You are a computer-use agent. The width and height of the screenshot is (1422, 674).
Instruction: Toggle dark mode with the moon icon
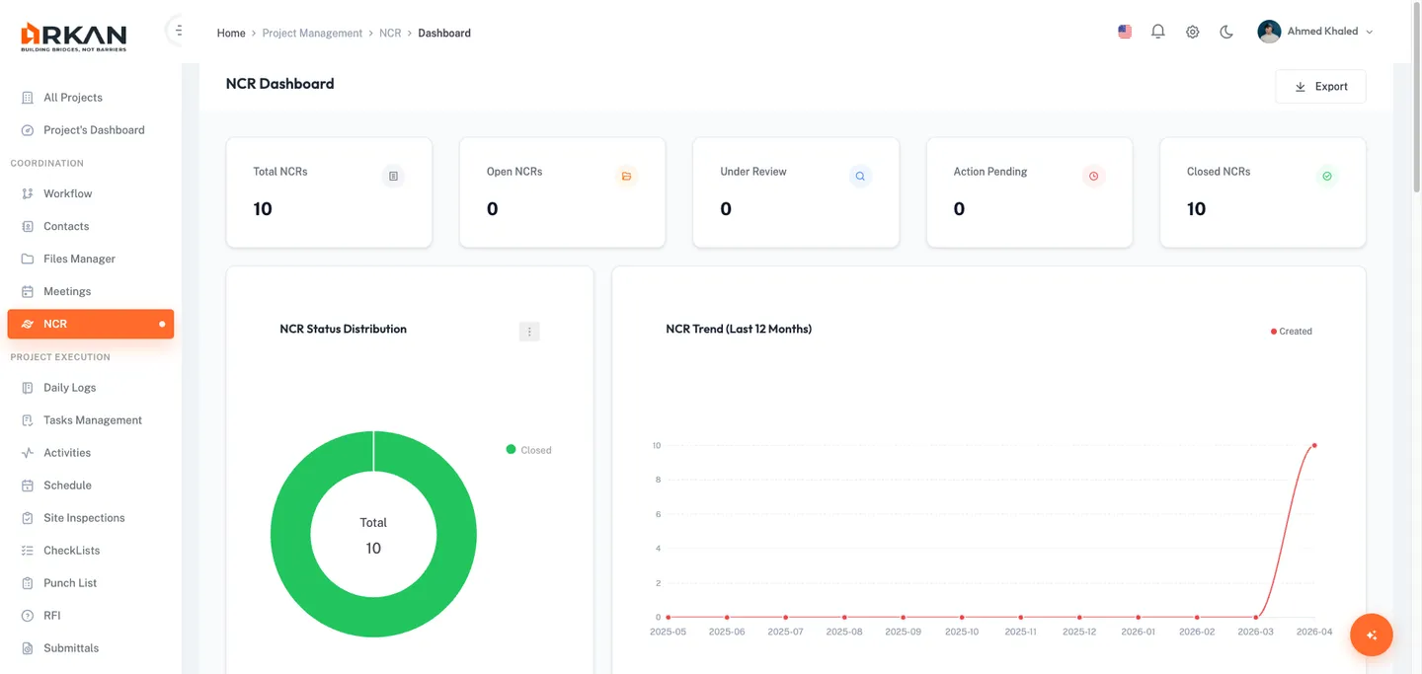[x=1225, y=32]
